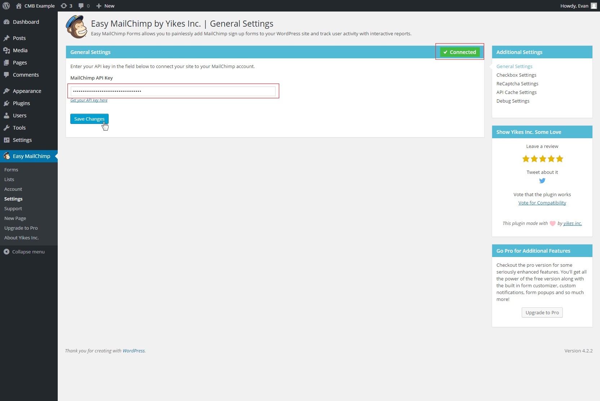This screenshot has width=600, height=401.
Task: Click the user avatar next to Howdy, Evan
Action: click(594, 6)
